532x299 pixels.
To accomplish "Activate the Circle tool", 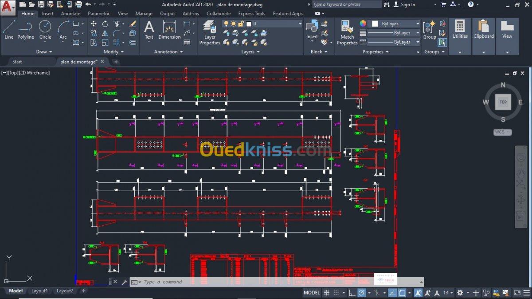I will coord(45,29).
